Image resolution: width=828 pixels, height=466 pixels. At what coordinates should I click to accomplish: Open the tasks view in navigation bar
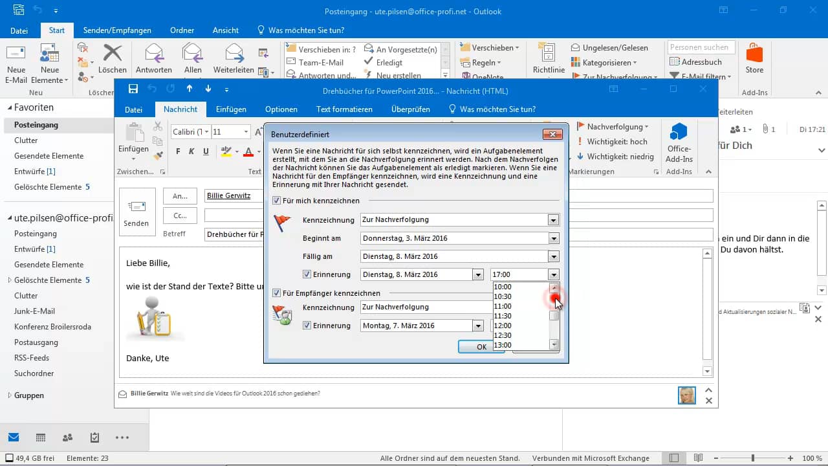(x=94, y=438)
